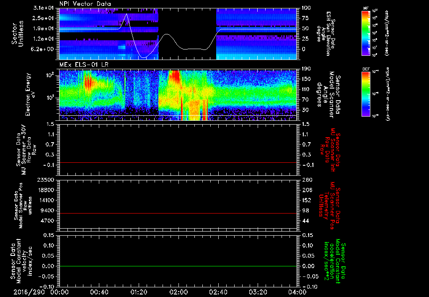Click the 'NPI Vector Data' panel title

coord(85,4)
